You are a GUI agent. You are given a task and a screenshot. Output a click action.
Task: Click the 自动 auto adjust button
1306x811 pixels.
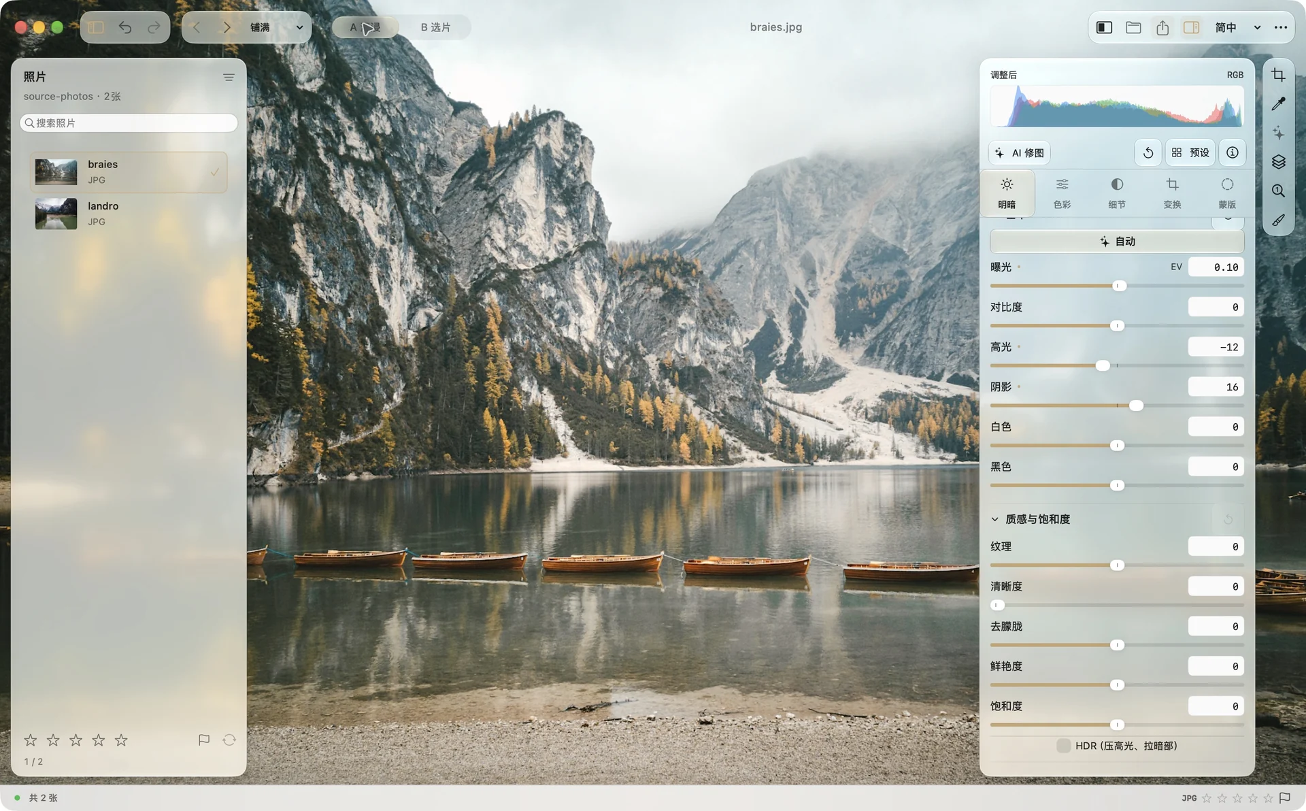1117,242
